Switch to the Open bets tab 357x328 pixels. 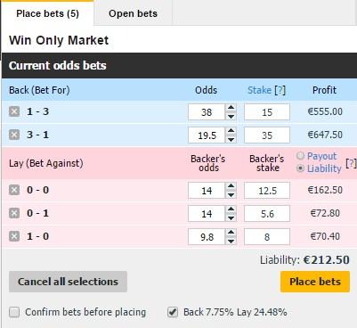pyautogui.click(x=133, y=13)
